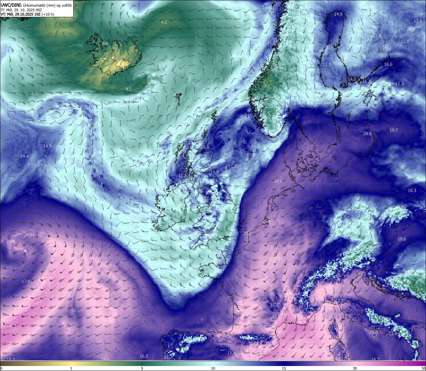Click the '30' tick on the colour scale
Image resolution: width=426 pixels, height=371 pixels.
pos(355,368)
